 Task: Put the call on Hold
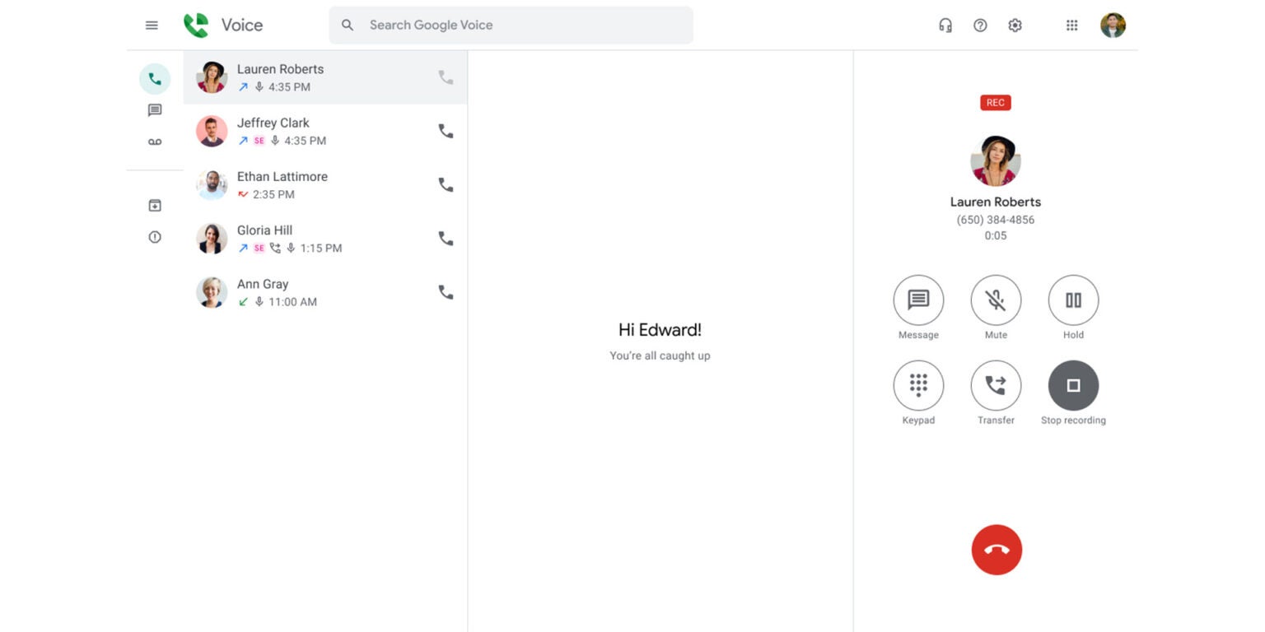coord(1073,300)
